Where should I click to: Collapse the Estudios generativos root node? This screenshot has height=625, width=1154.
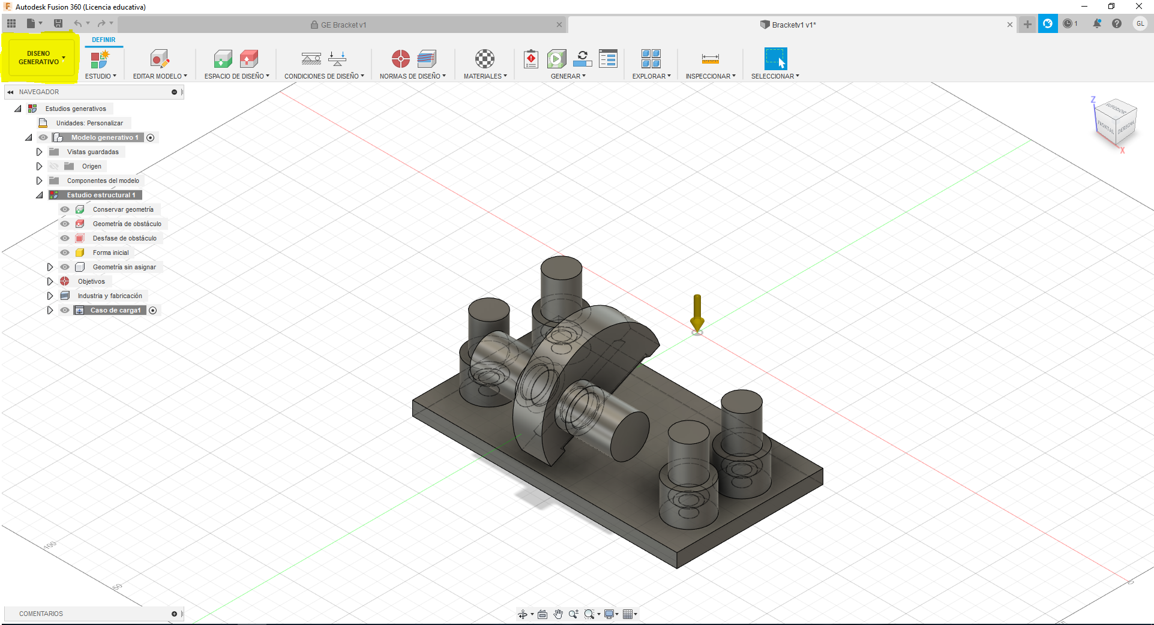click(x=18, y=109)
